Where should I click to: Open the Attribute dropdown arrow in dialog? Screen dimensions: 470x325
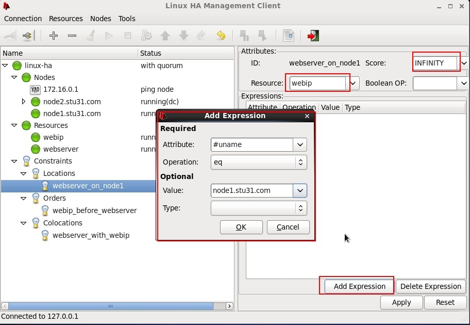pyautogui.click(x=300, y=144)
